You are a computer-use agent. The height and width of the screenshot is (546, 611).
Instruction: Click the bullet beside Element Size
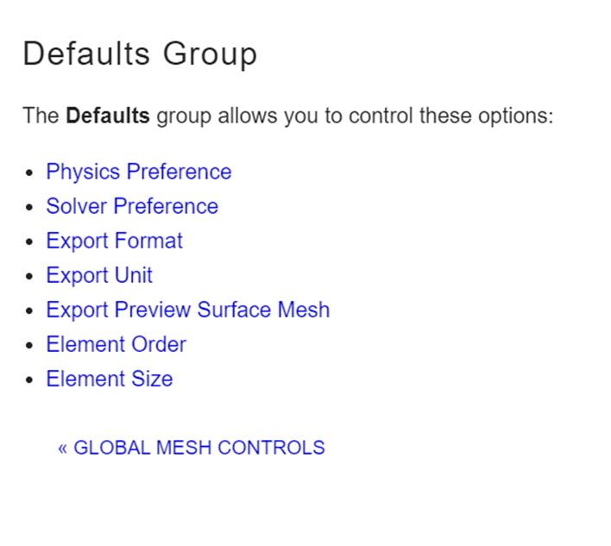[30, 380]
